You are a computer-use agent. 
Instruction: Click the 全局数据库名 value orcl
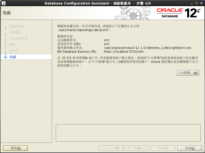106,40
